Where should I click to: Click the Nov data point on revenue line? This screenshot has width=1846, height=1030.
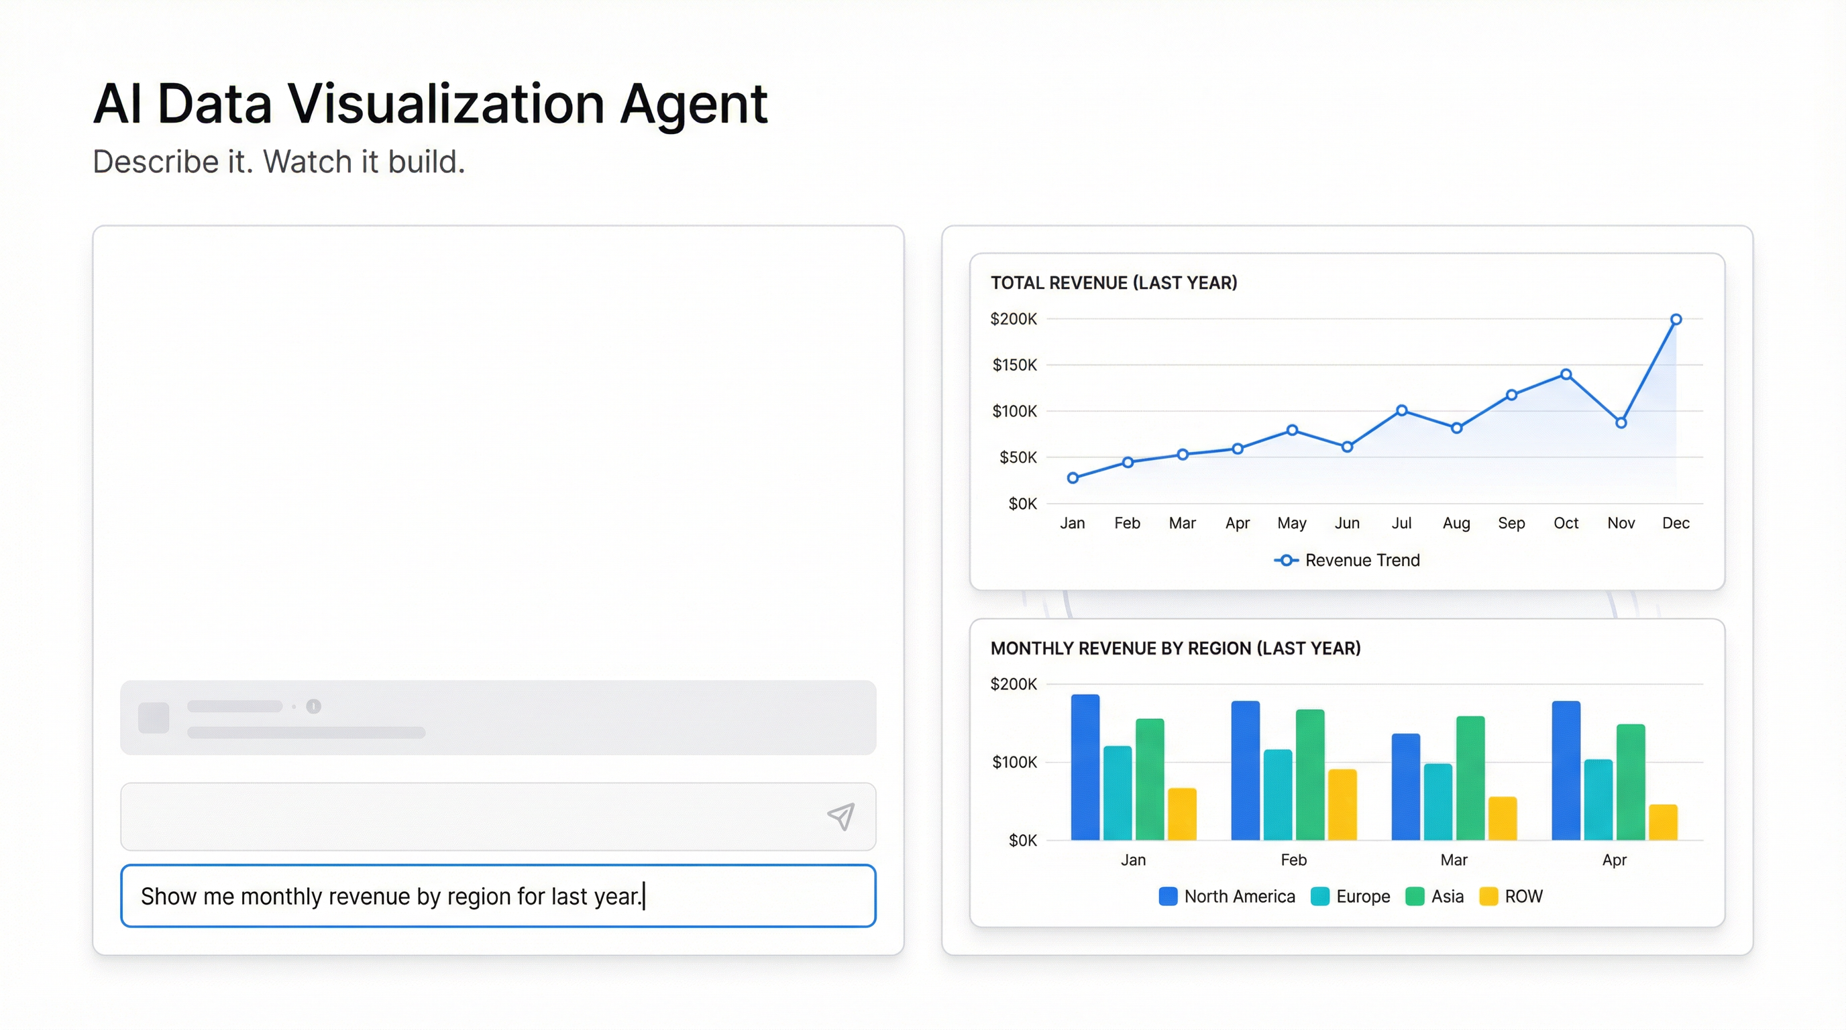coord(1621,423)
